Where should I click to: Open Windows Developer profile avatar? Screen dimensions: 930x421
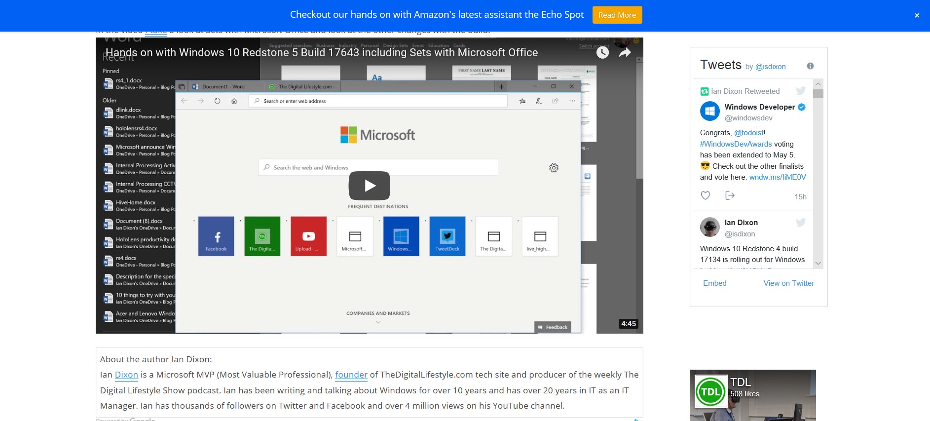[x=710, y=111]
